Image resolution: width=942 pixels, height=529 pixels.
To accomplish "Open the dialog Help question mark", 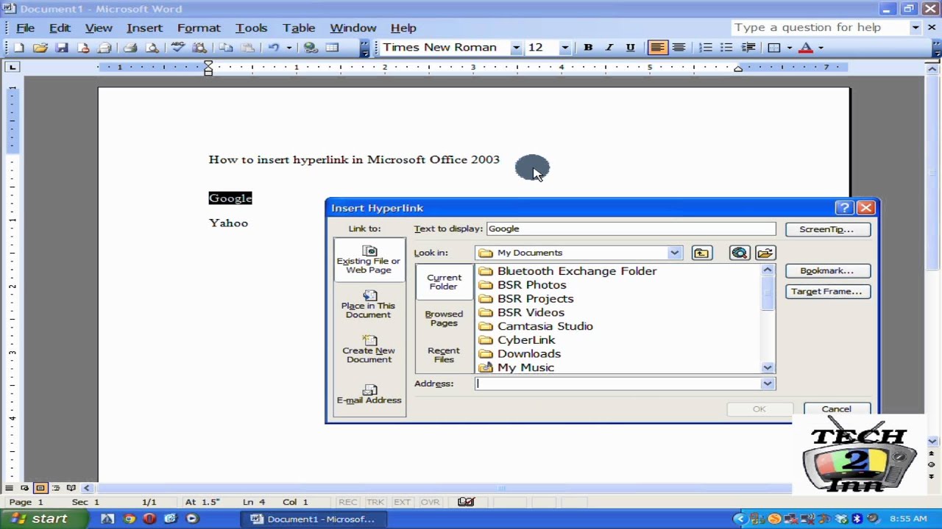I will pyautogui.click(x=844, y=208).
